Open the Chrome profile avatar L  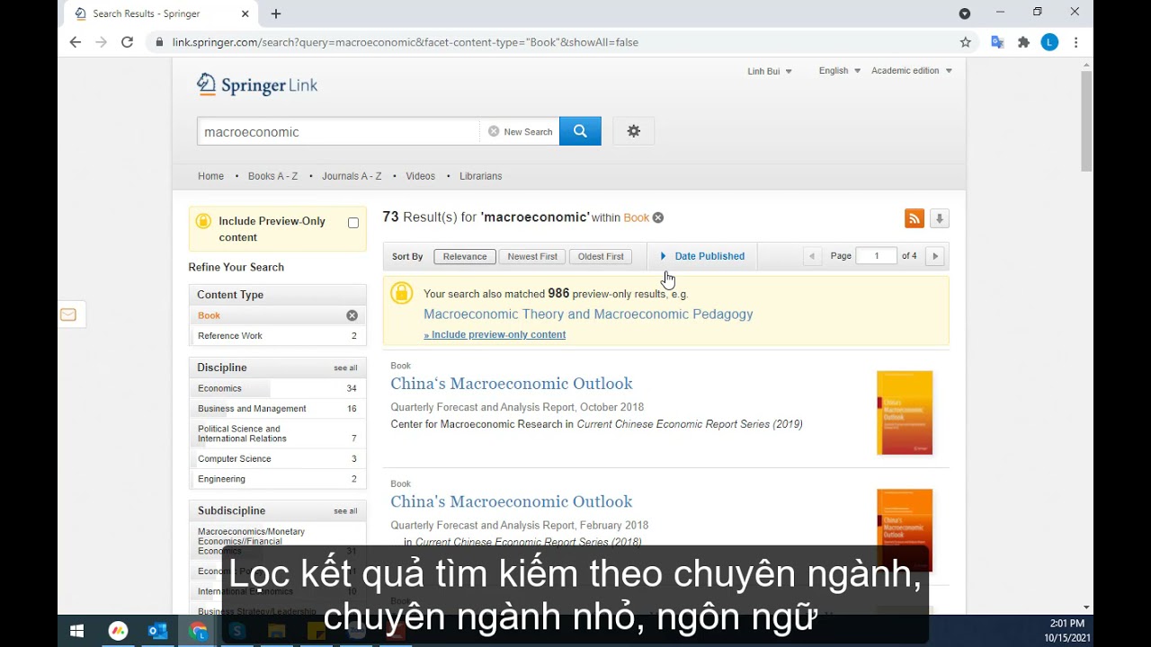pos(1049,42)
